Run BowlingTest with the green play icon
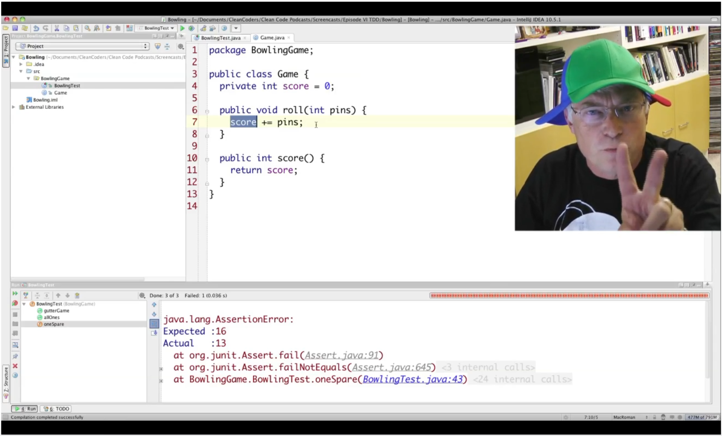The height and width of the screenshot is (436, 722). 182,28
